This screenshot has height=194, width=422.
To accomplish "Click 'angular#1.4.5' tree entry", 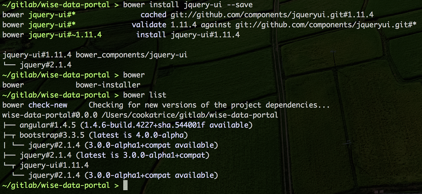I will click(x=48, y=125).
